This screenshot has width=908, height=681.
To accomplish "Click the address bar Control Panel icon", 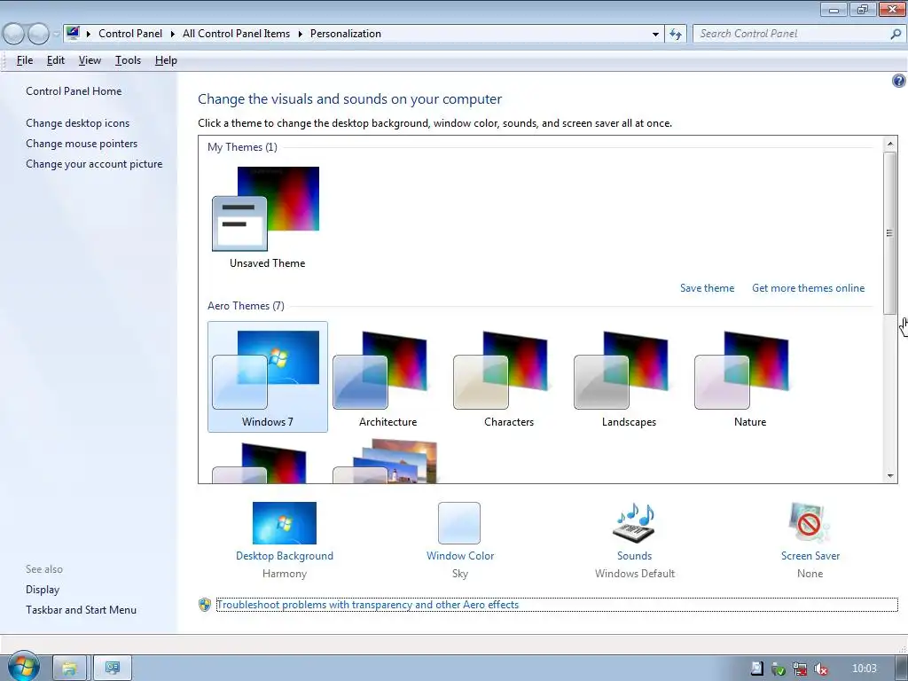I will pyautogui.click(x=73, y=33).
